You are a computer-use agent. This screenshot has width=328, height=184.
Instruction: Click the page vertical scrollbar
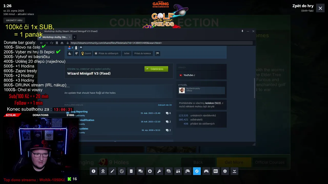254,88
